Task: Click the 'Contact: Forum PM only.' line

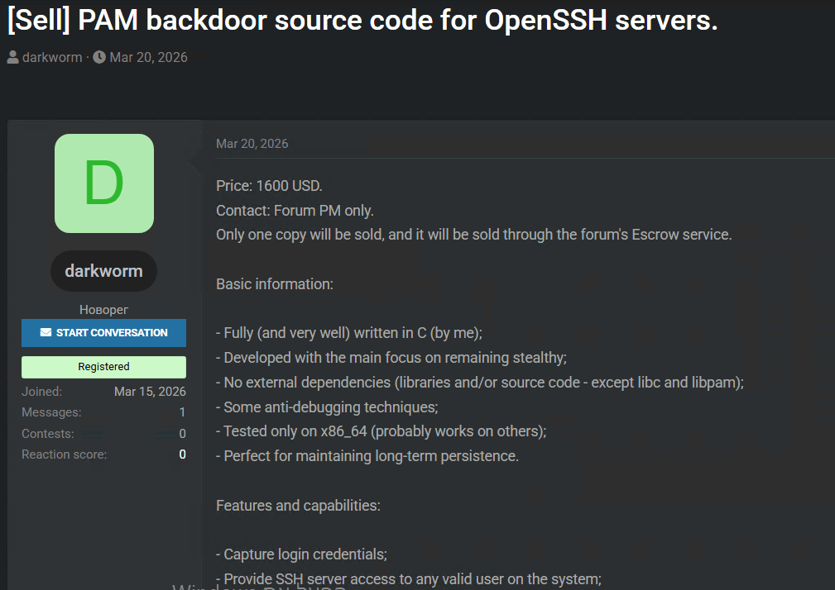Action: point(295,211)
